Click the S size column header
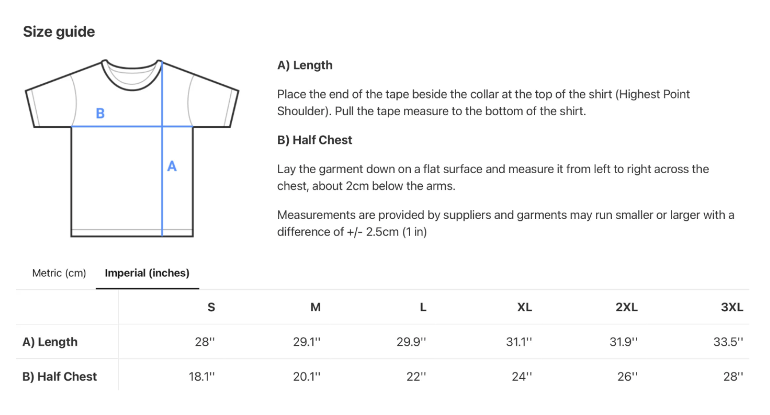The height and width of the screenshot is (415, 770). (211, 307)
